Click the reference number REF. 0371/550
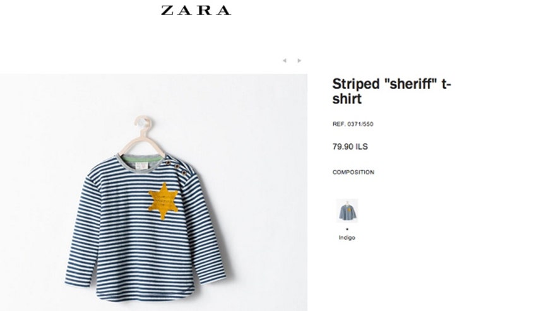Screen dimensions: 553x311 [353, 124]
